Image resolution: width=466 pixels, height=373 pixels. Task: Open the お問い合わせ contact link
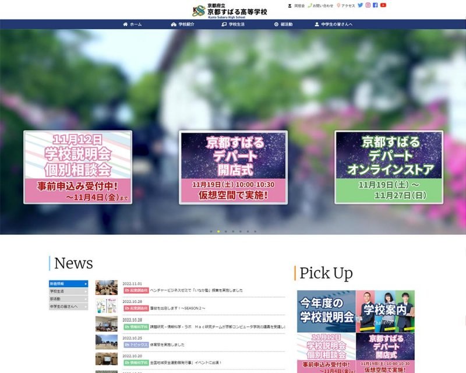coord(321,6)
